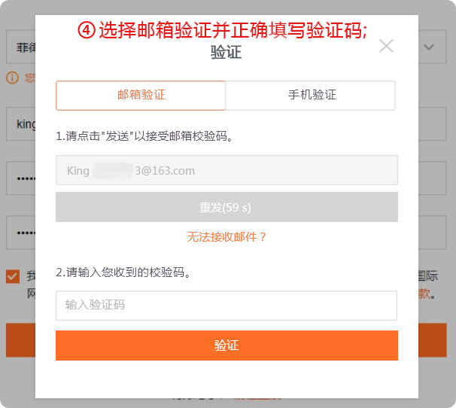The height and width of the screenshot is (408, 456).
Task: Focus the background field starting with king
Action: (21, 124)
